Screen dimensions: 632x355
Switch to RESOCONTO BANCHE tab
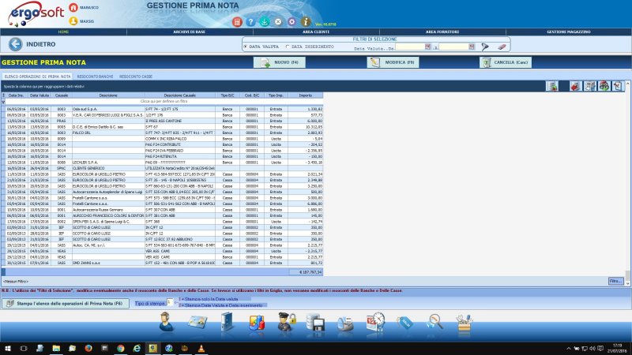(95, 77)
